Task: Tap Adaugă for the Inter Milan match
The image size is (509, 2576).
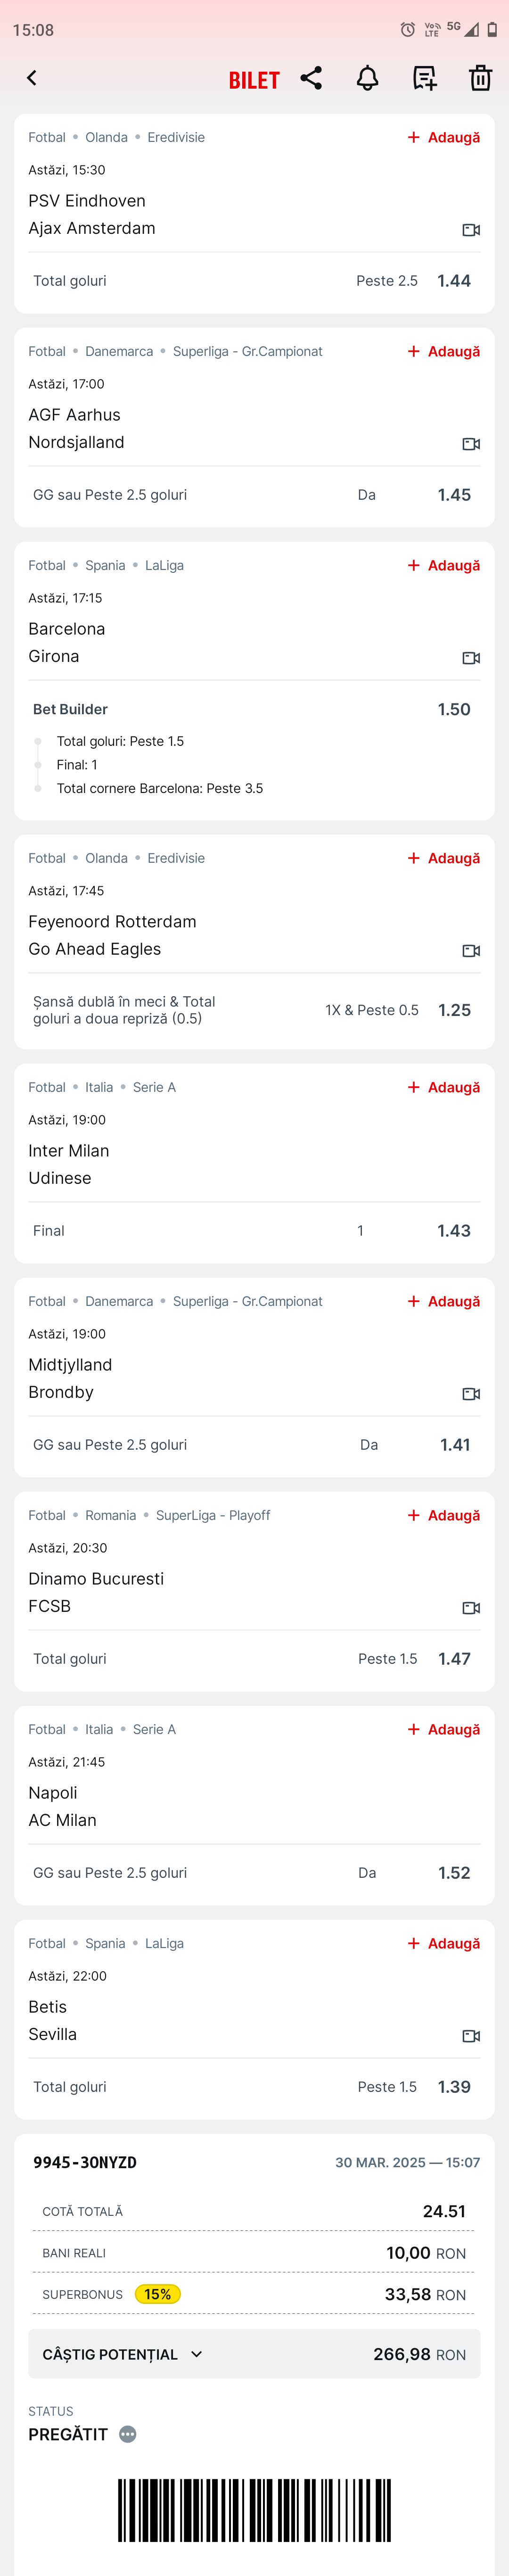Action: coord(444,1087)
